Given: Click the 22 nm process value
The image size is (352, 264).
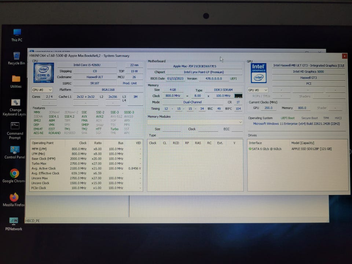Looking at the screenshot, I should point(134,65).
